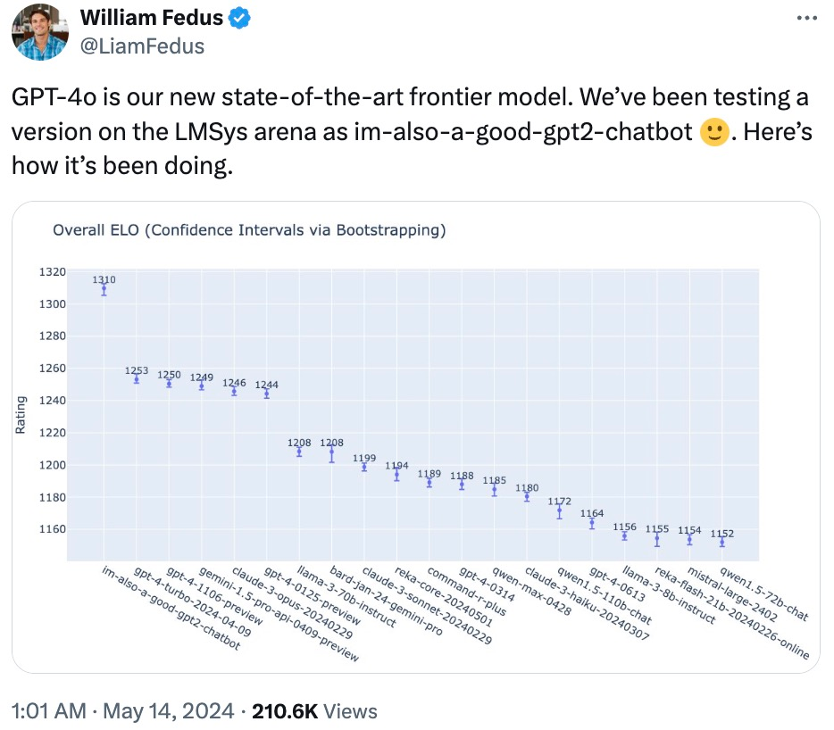This screenshot has height=730, width=834.
Task: Click the 1244 gpt-4-0125-preview data point
Action: (x=266, y=394)
